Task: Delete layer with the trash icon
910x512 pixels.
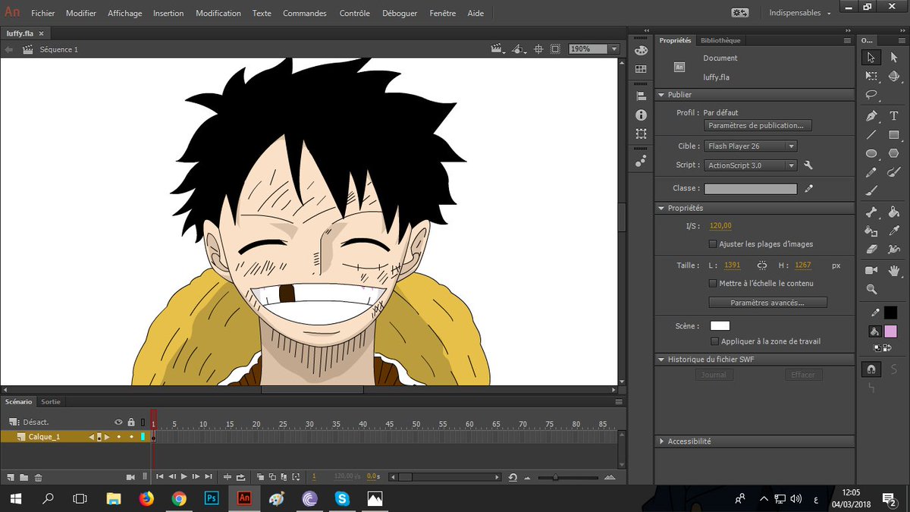Action: pyautogui.click(x=38, y=477)
